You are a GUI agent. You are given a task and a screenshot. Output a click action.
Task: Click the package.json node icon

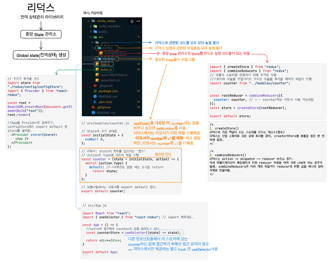95,91
